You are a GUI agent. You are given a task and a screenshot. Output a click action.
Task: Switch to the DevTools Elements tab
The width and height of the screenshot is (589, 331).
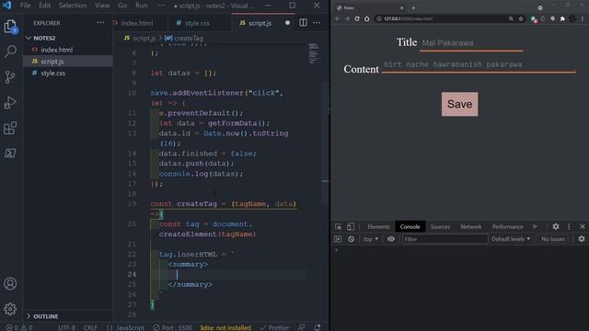(378, 227)
